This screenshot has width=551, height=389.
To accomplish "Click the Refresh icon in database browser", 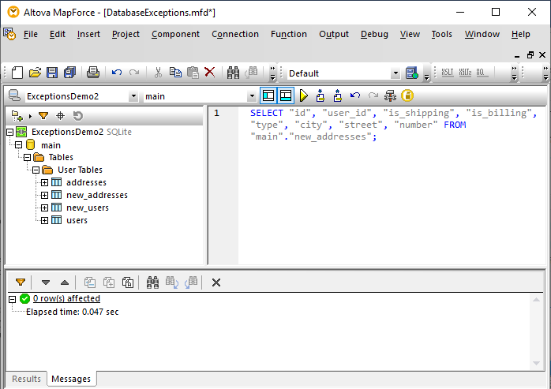I will [x=78, y=116].
